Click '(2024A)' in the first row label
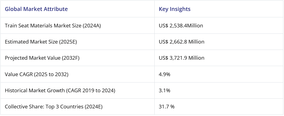The width and height of the screenshot is (284, 116). (92, 26)
